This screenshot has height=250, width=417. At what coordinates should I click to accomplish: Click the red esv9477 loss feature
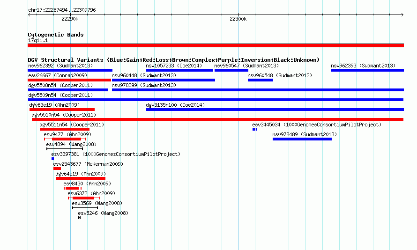65,139
